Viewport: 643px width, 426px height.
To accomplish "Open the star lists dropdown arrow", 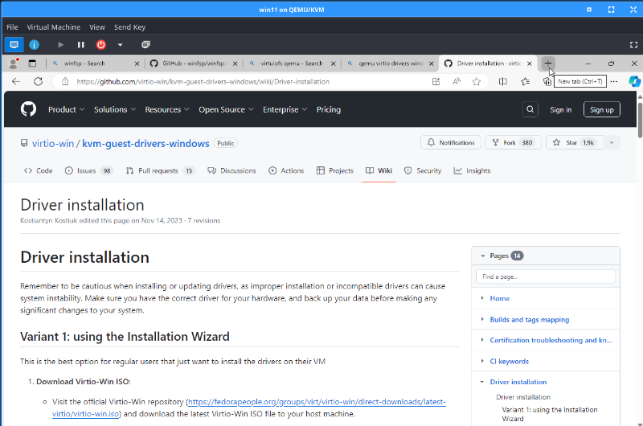I will (612, 143).
